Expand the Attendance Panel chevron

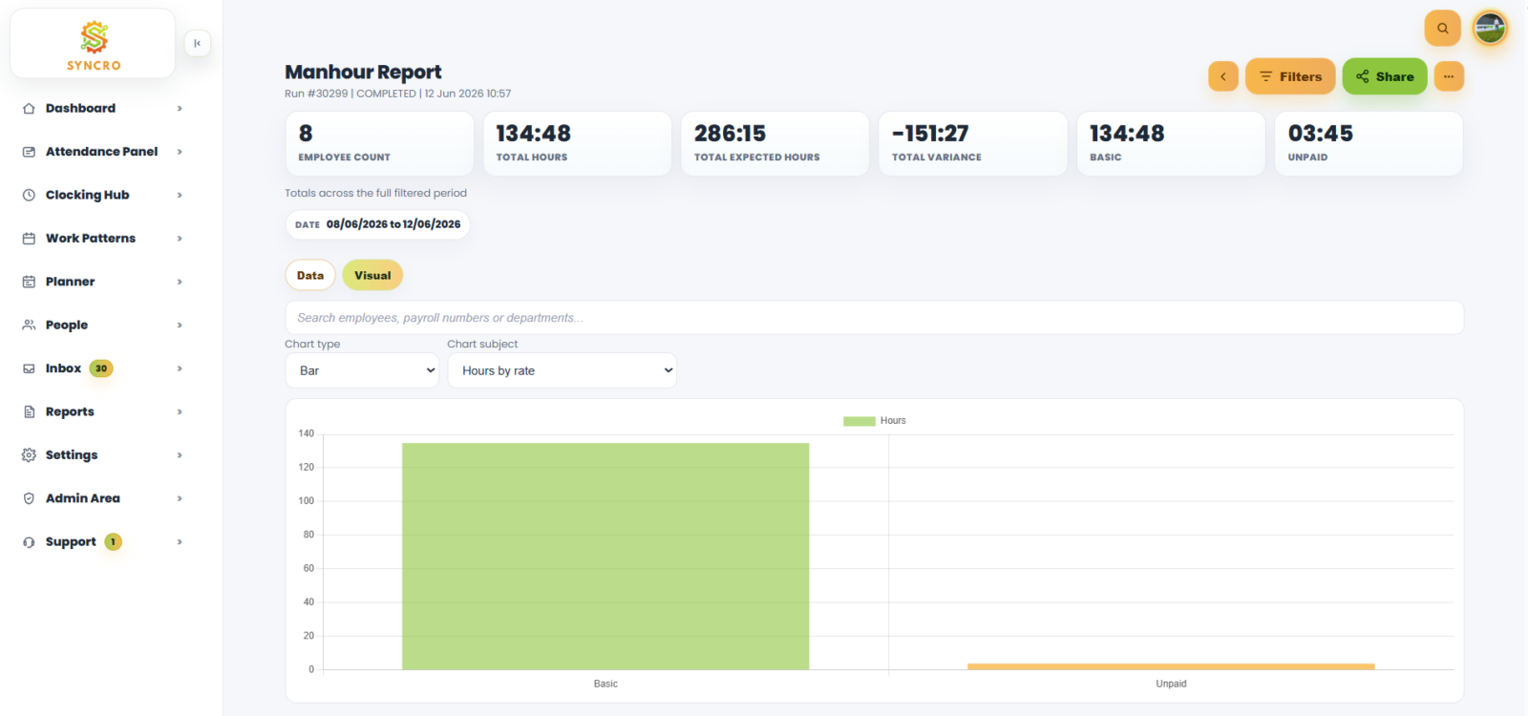click(180, 152)
